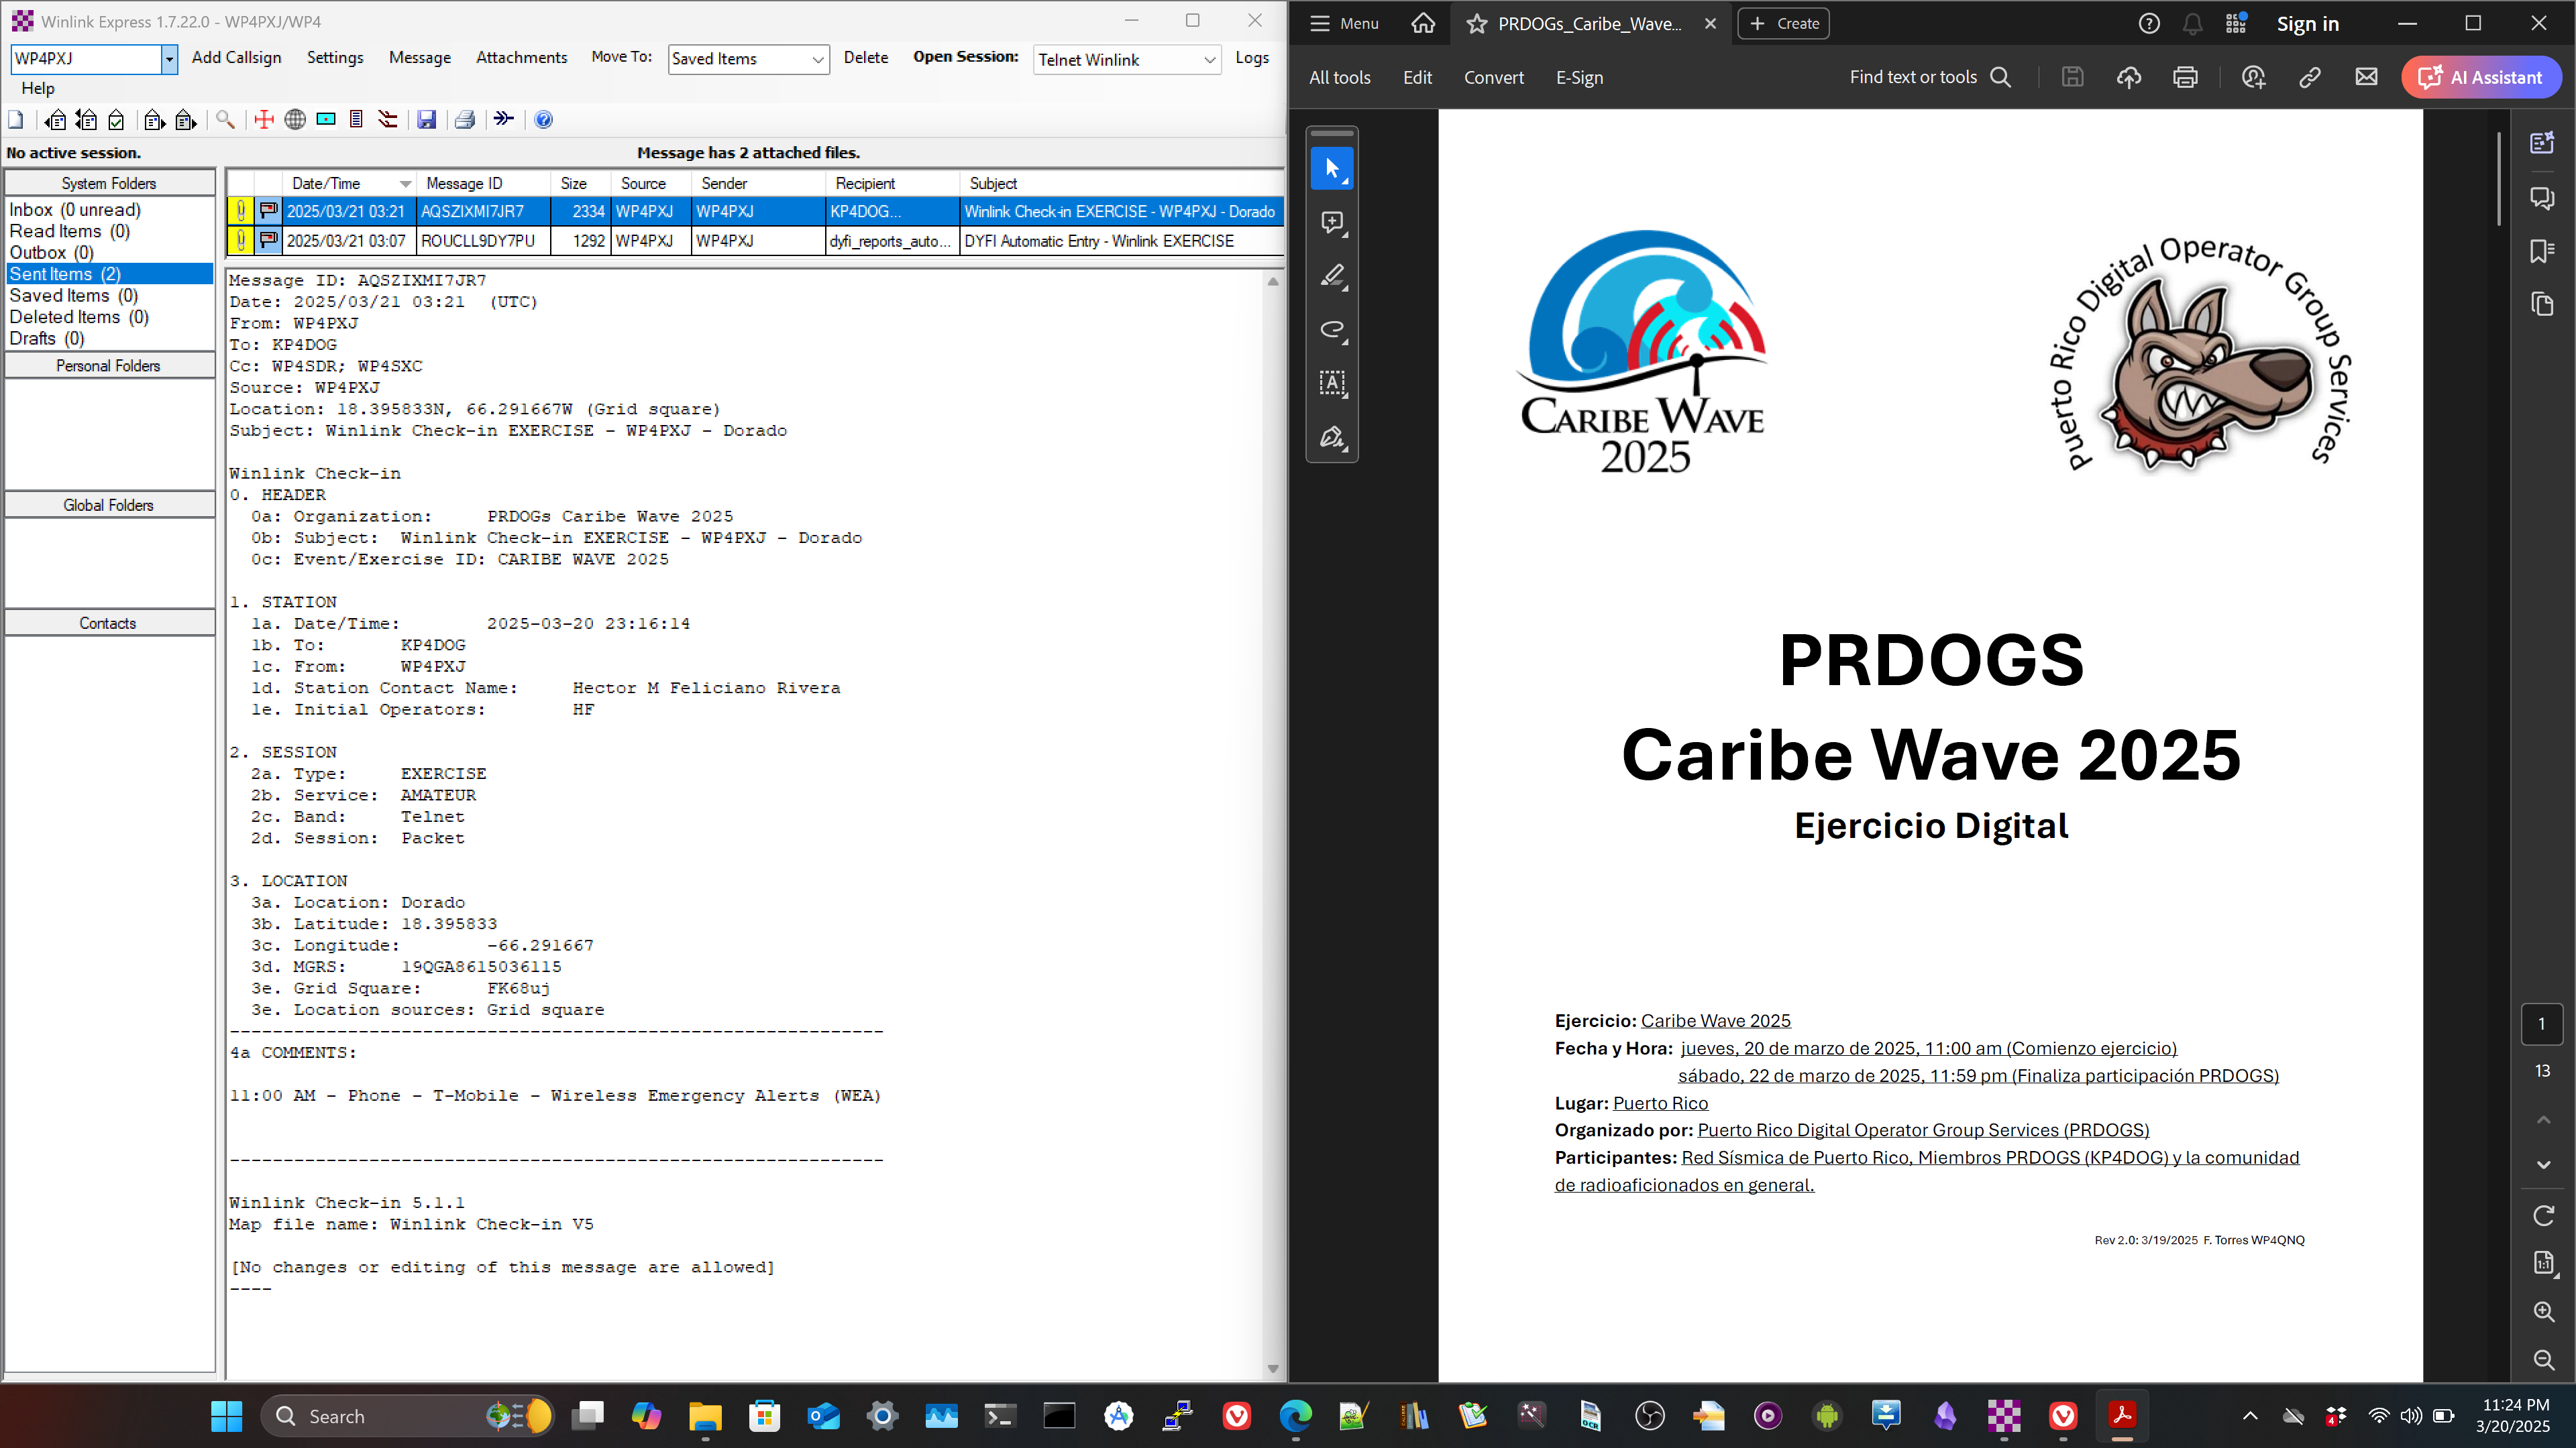Click the Acrobat zoom out magnifier icon
Image resolution: width=2576 pixels, height=1448 pixels.
point(2544,1359)
